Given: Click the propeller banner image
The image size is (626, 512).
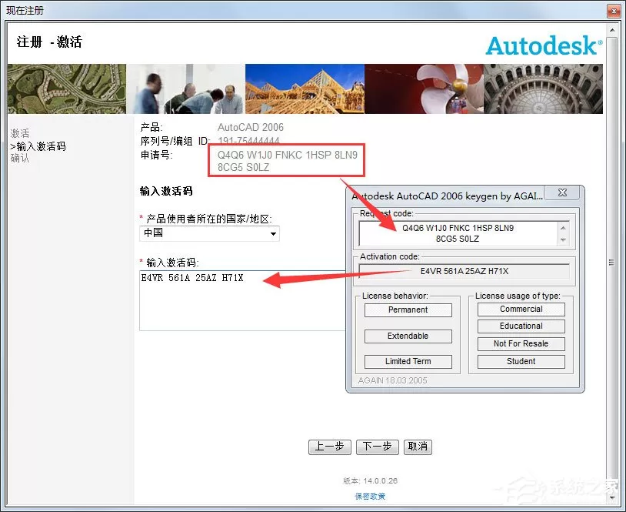Looking at the screenshot, I should 424,89.
